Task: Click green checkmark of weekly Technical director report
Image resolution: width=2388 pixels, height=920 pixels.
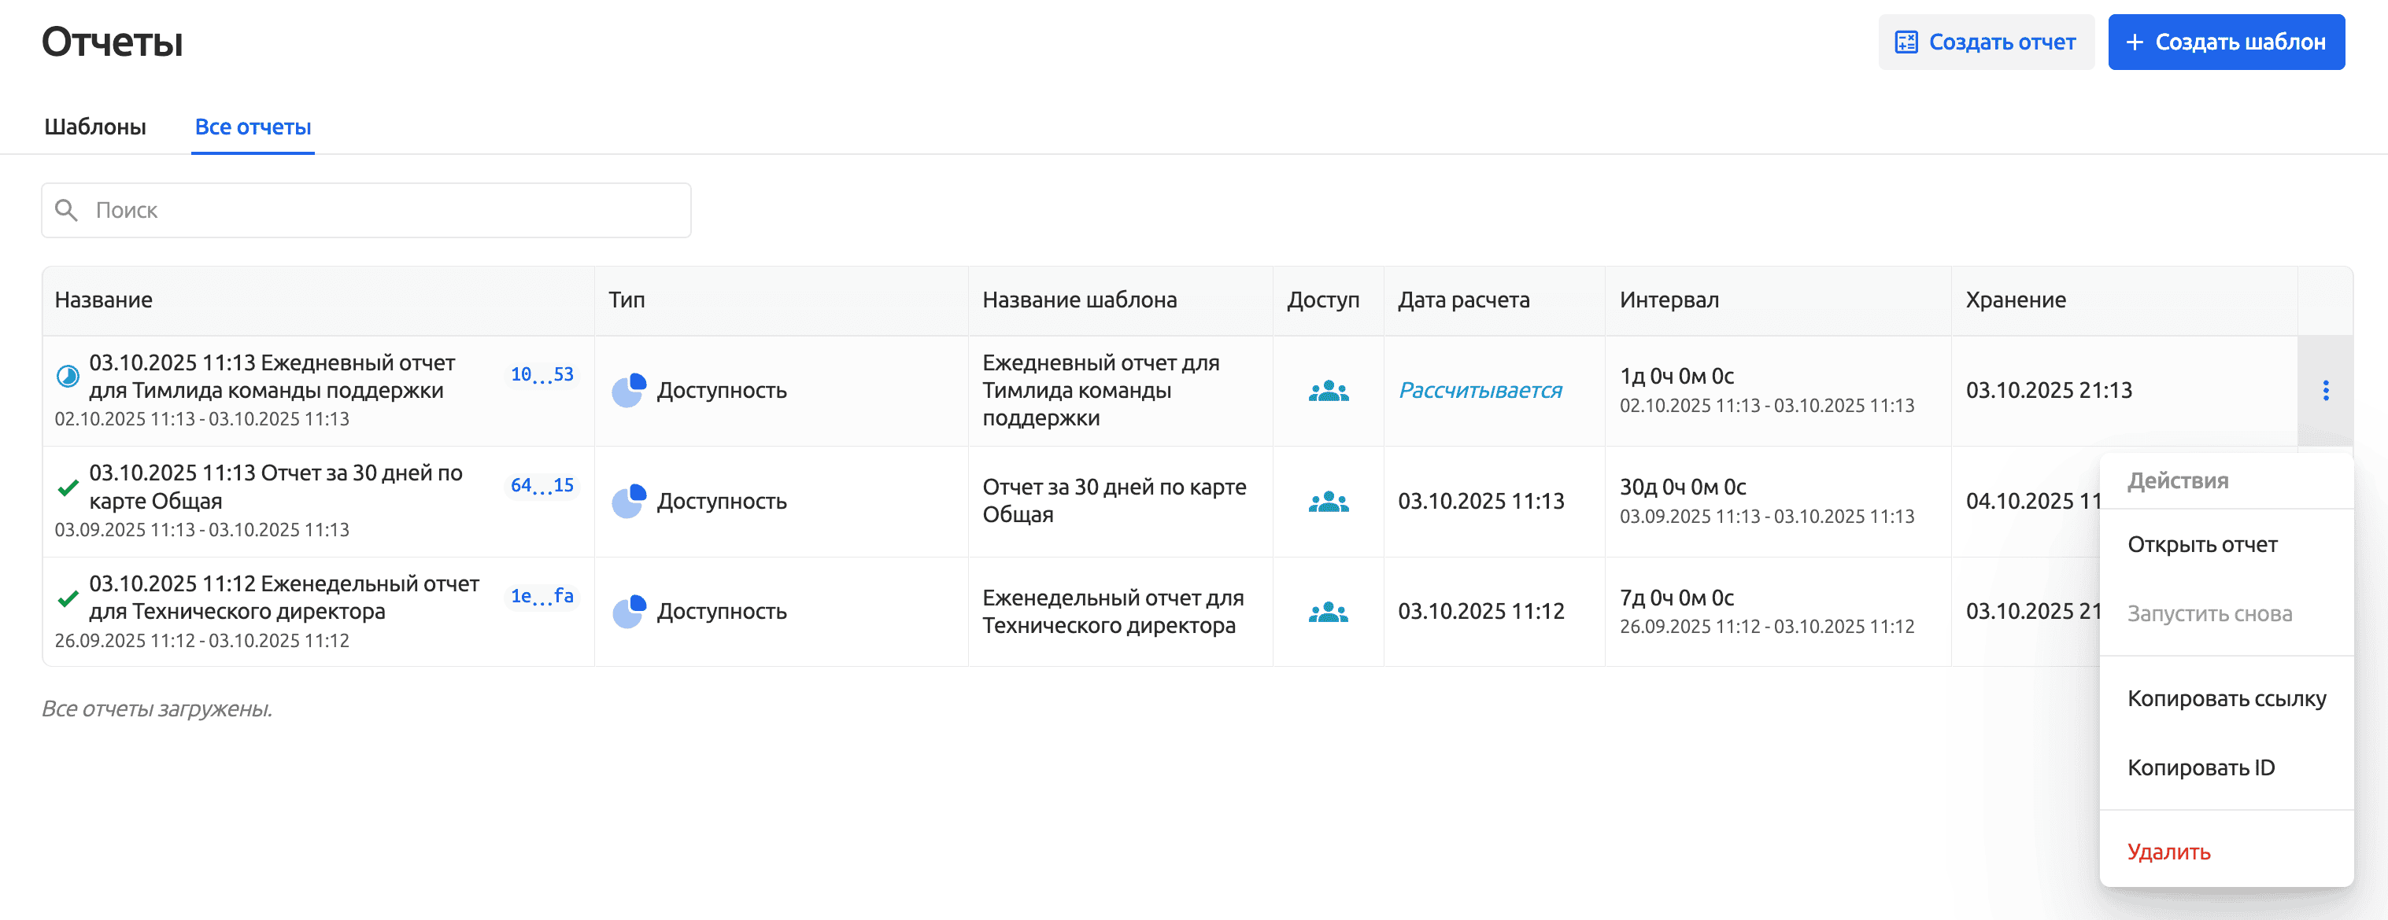Action: click(x=68, y=598)
